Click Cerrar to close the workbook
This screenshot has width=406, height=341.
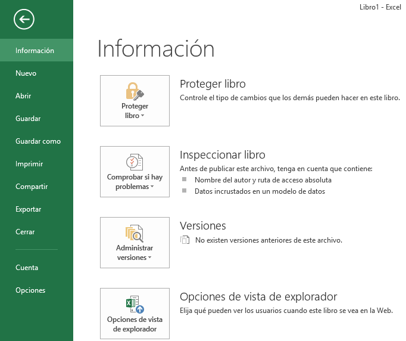coord(25,232)
